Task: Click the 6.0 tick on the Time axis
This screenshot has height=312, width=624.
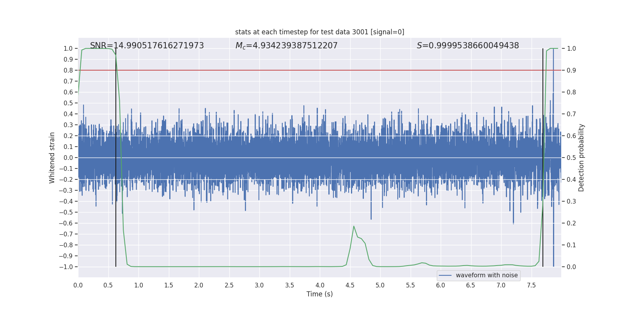Action: coord(441,285)
